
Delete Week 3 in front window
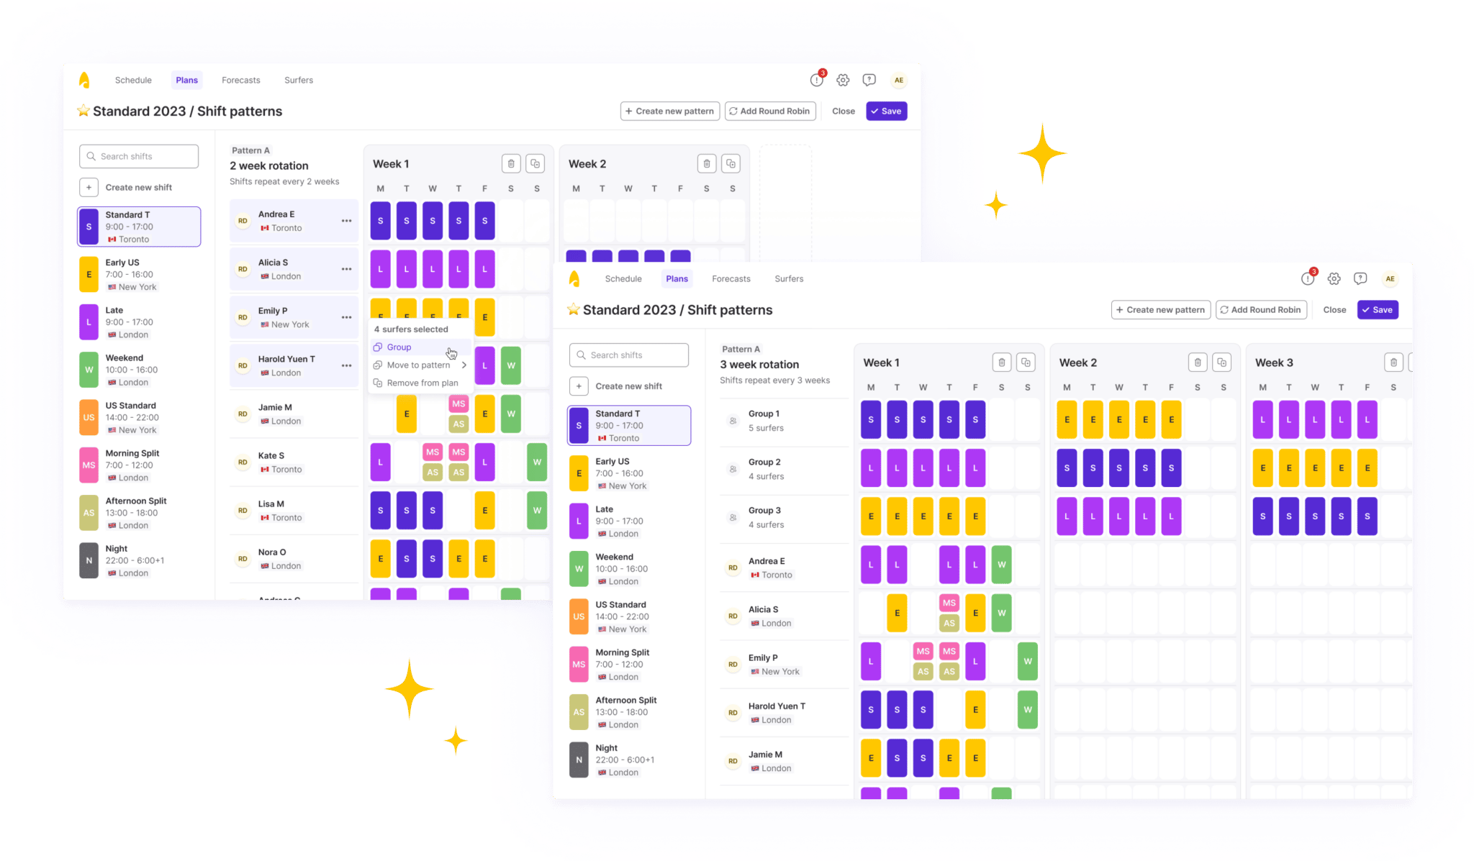(1393, 362)
